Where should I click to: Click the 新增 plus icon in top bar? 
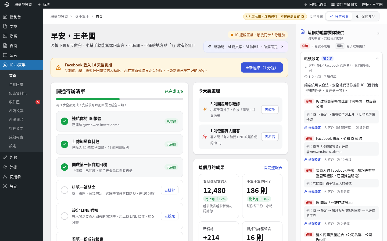coord(39,5)
